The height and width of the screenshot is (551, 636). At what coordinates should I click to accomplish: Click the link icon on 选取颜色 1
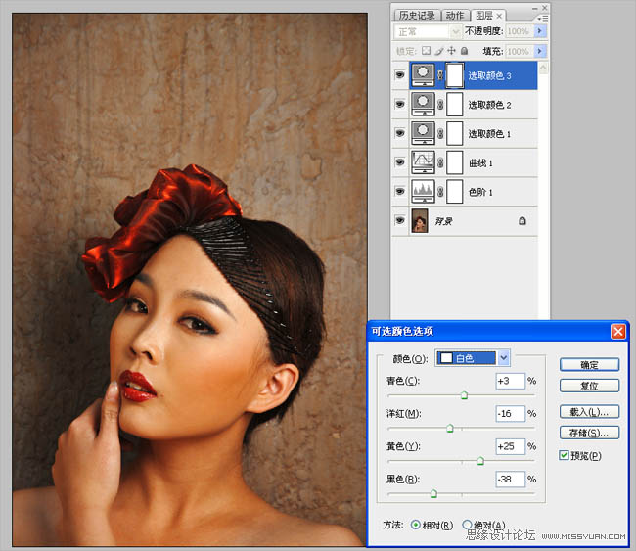click(441, 134)
